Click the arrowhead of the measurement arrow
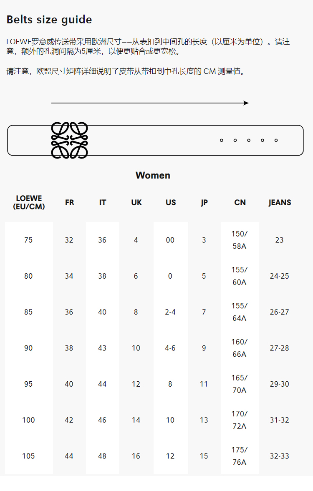The image size is (313, 491). [246, 103]
